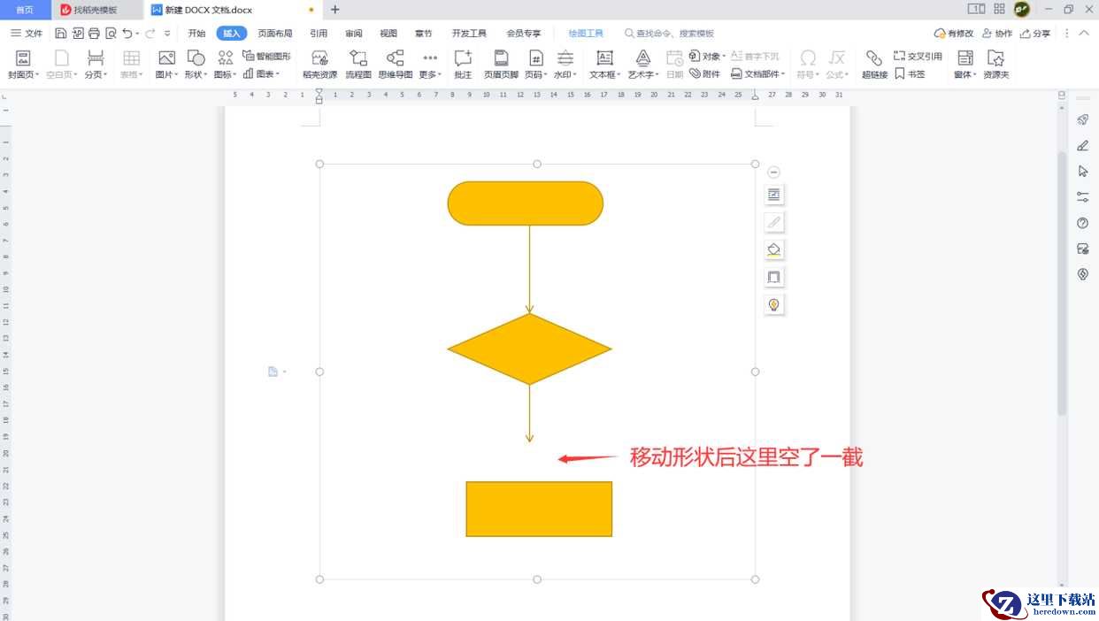
Task: Open the Picture (图片) insert tool
Action: pos(166,65)
